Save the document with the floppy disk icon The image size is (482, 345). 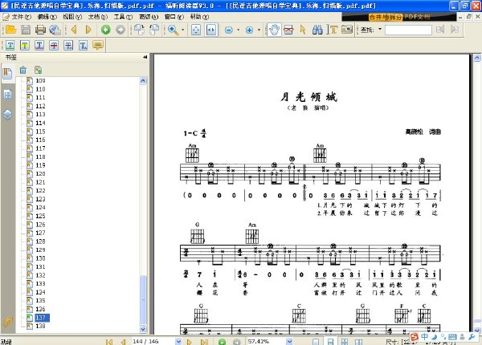pyautogui.click(x=26, y=30)
